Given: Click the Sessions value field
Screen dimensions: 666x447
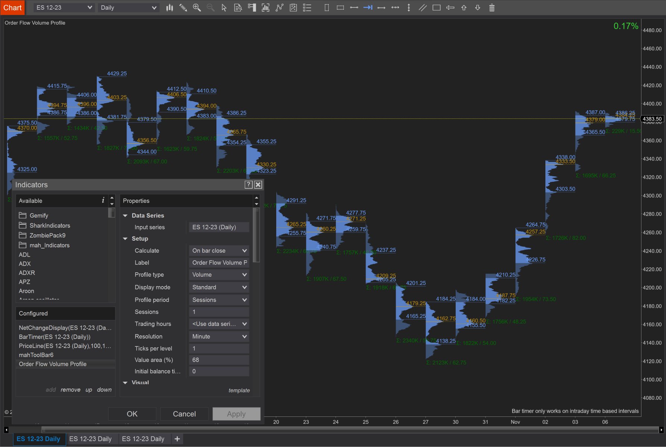Looking at the screenshot, I should coord(219,312).
